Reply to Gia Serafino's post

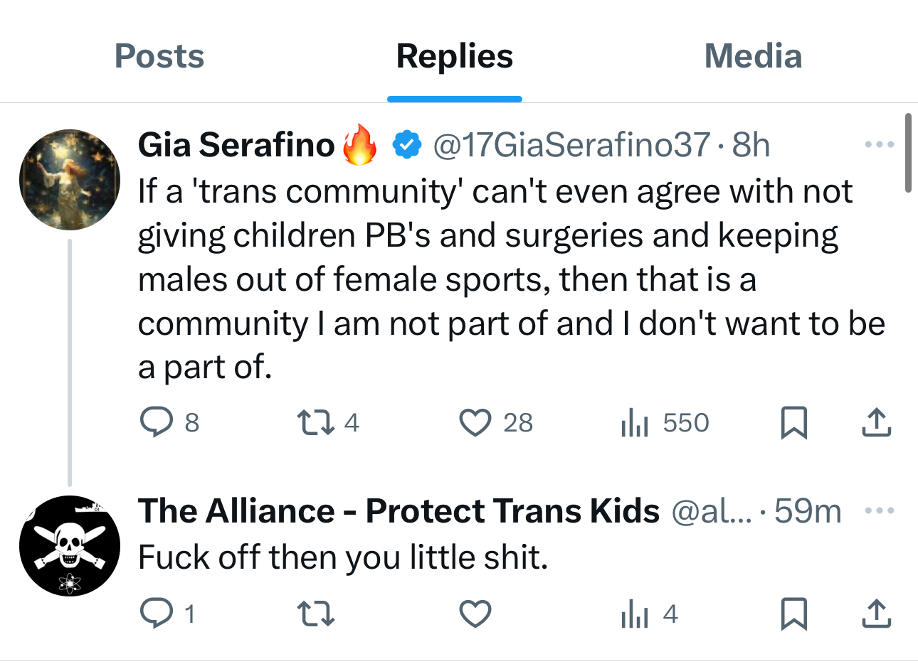pos(157,422)
